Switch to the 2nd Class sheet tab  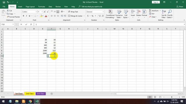coord(30,94)
